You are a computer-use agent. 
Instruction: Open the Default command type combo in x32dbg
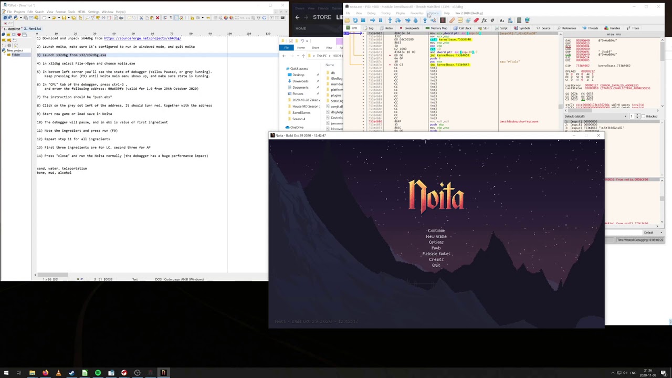[x=654, y=233]
